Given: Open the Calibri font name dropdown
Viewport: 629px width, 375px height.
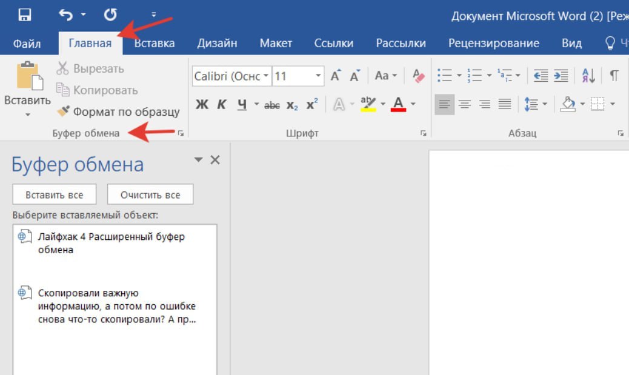Looking at the screenshot, I should click(x=265, y=76).
